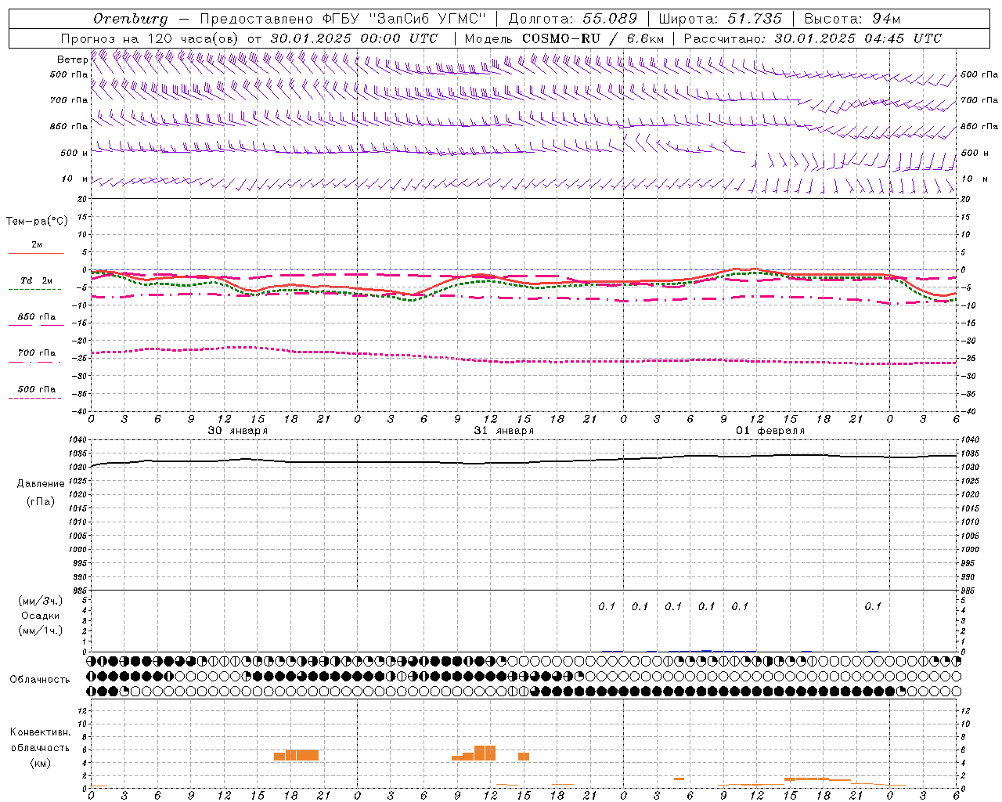Click the '(мм/1ч.)' precipitation unit label

point(41,630)
